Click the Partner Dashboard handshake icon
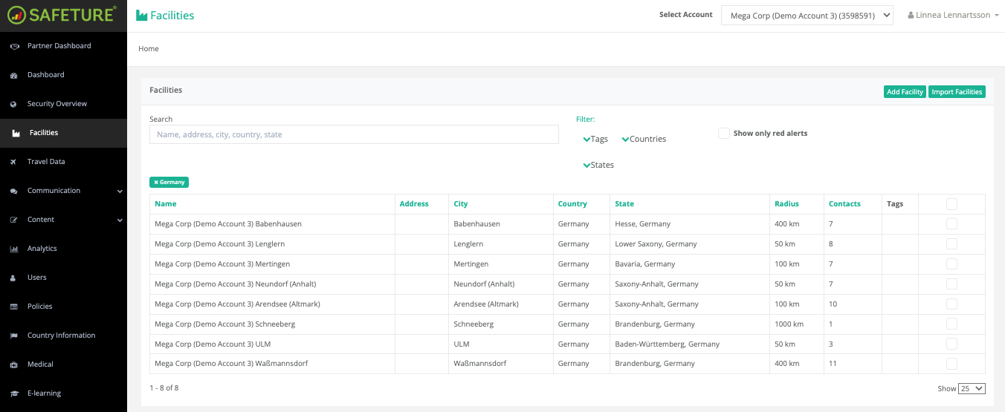This screenshot has height=412, width=1005. 13,46
